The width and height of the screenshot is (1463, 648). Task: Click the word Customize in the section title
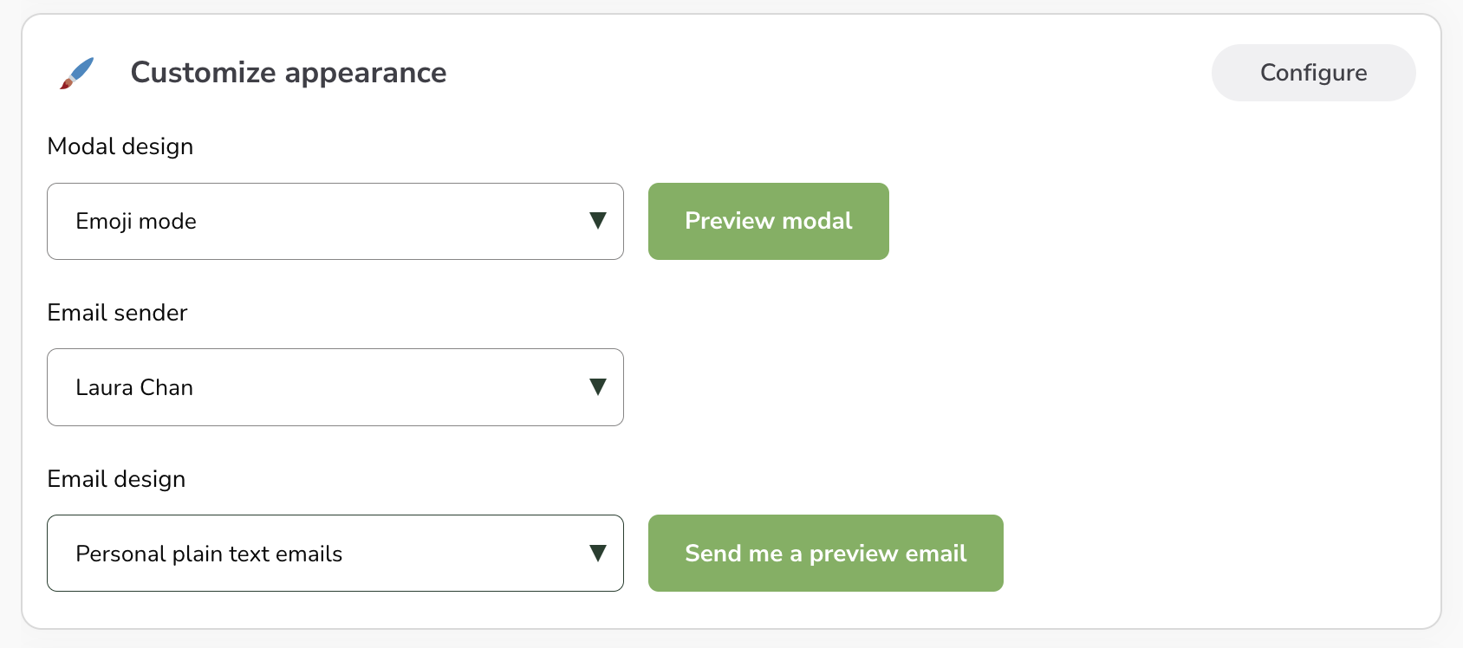(203, 73)
